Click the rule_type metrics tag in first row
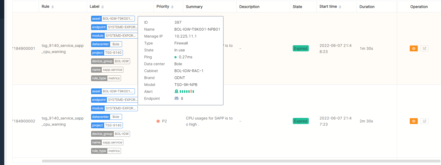The height and width of the screenshot is (165, 441). [x=106, y=78]
